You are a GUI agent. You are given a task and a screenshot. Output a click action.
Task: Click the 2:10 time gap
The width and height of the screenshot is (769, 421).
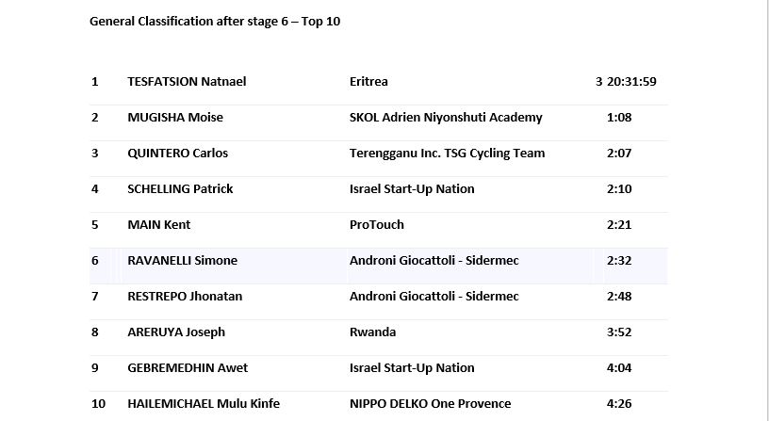click(x=618, y=189)
